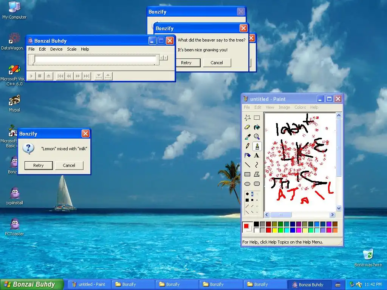Pick the bright green swatch in Paint palette
Viewport: 387px width, 290px height.
281,230
